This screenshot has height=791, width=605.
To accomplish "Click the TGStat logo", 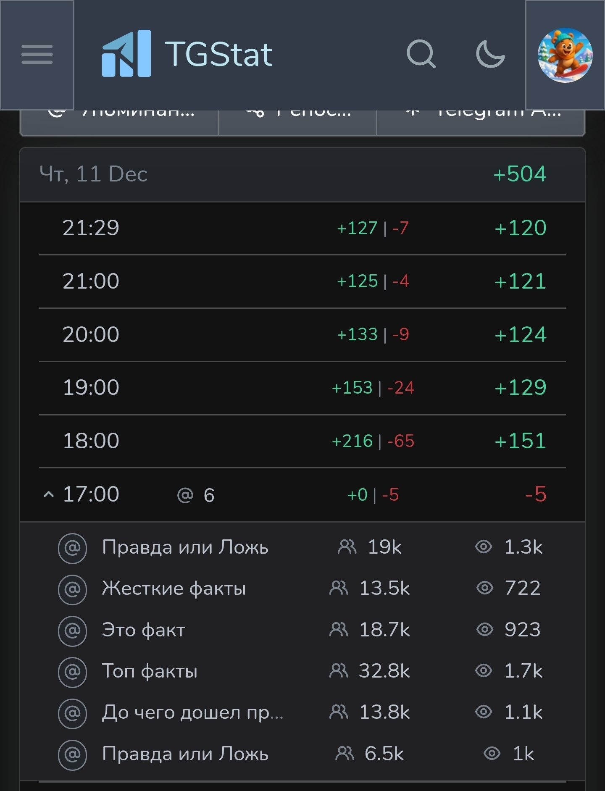I will (187, 54).
